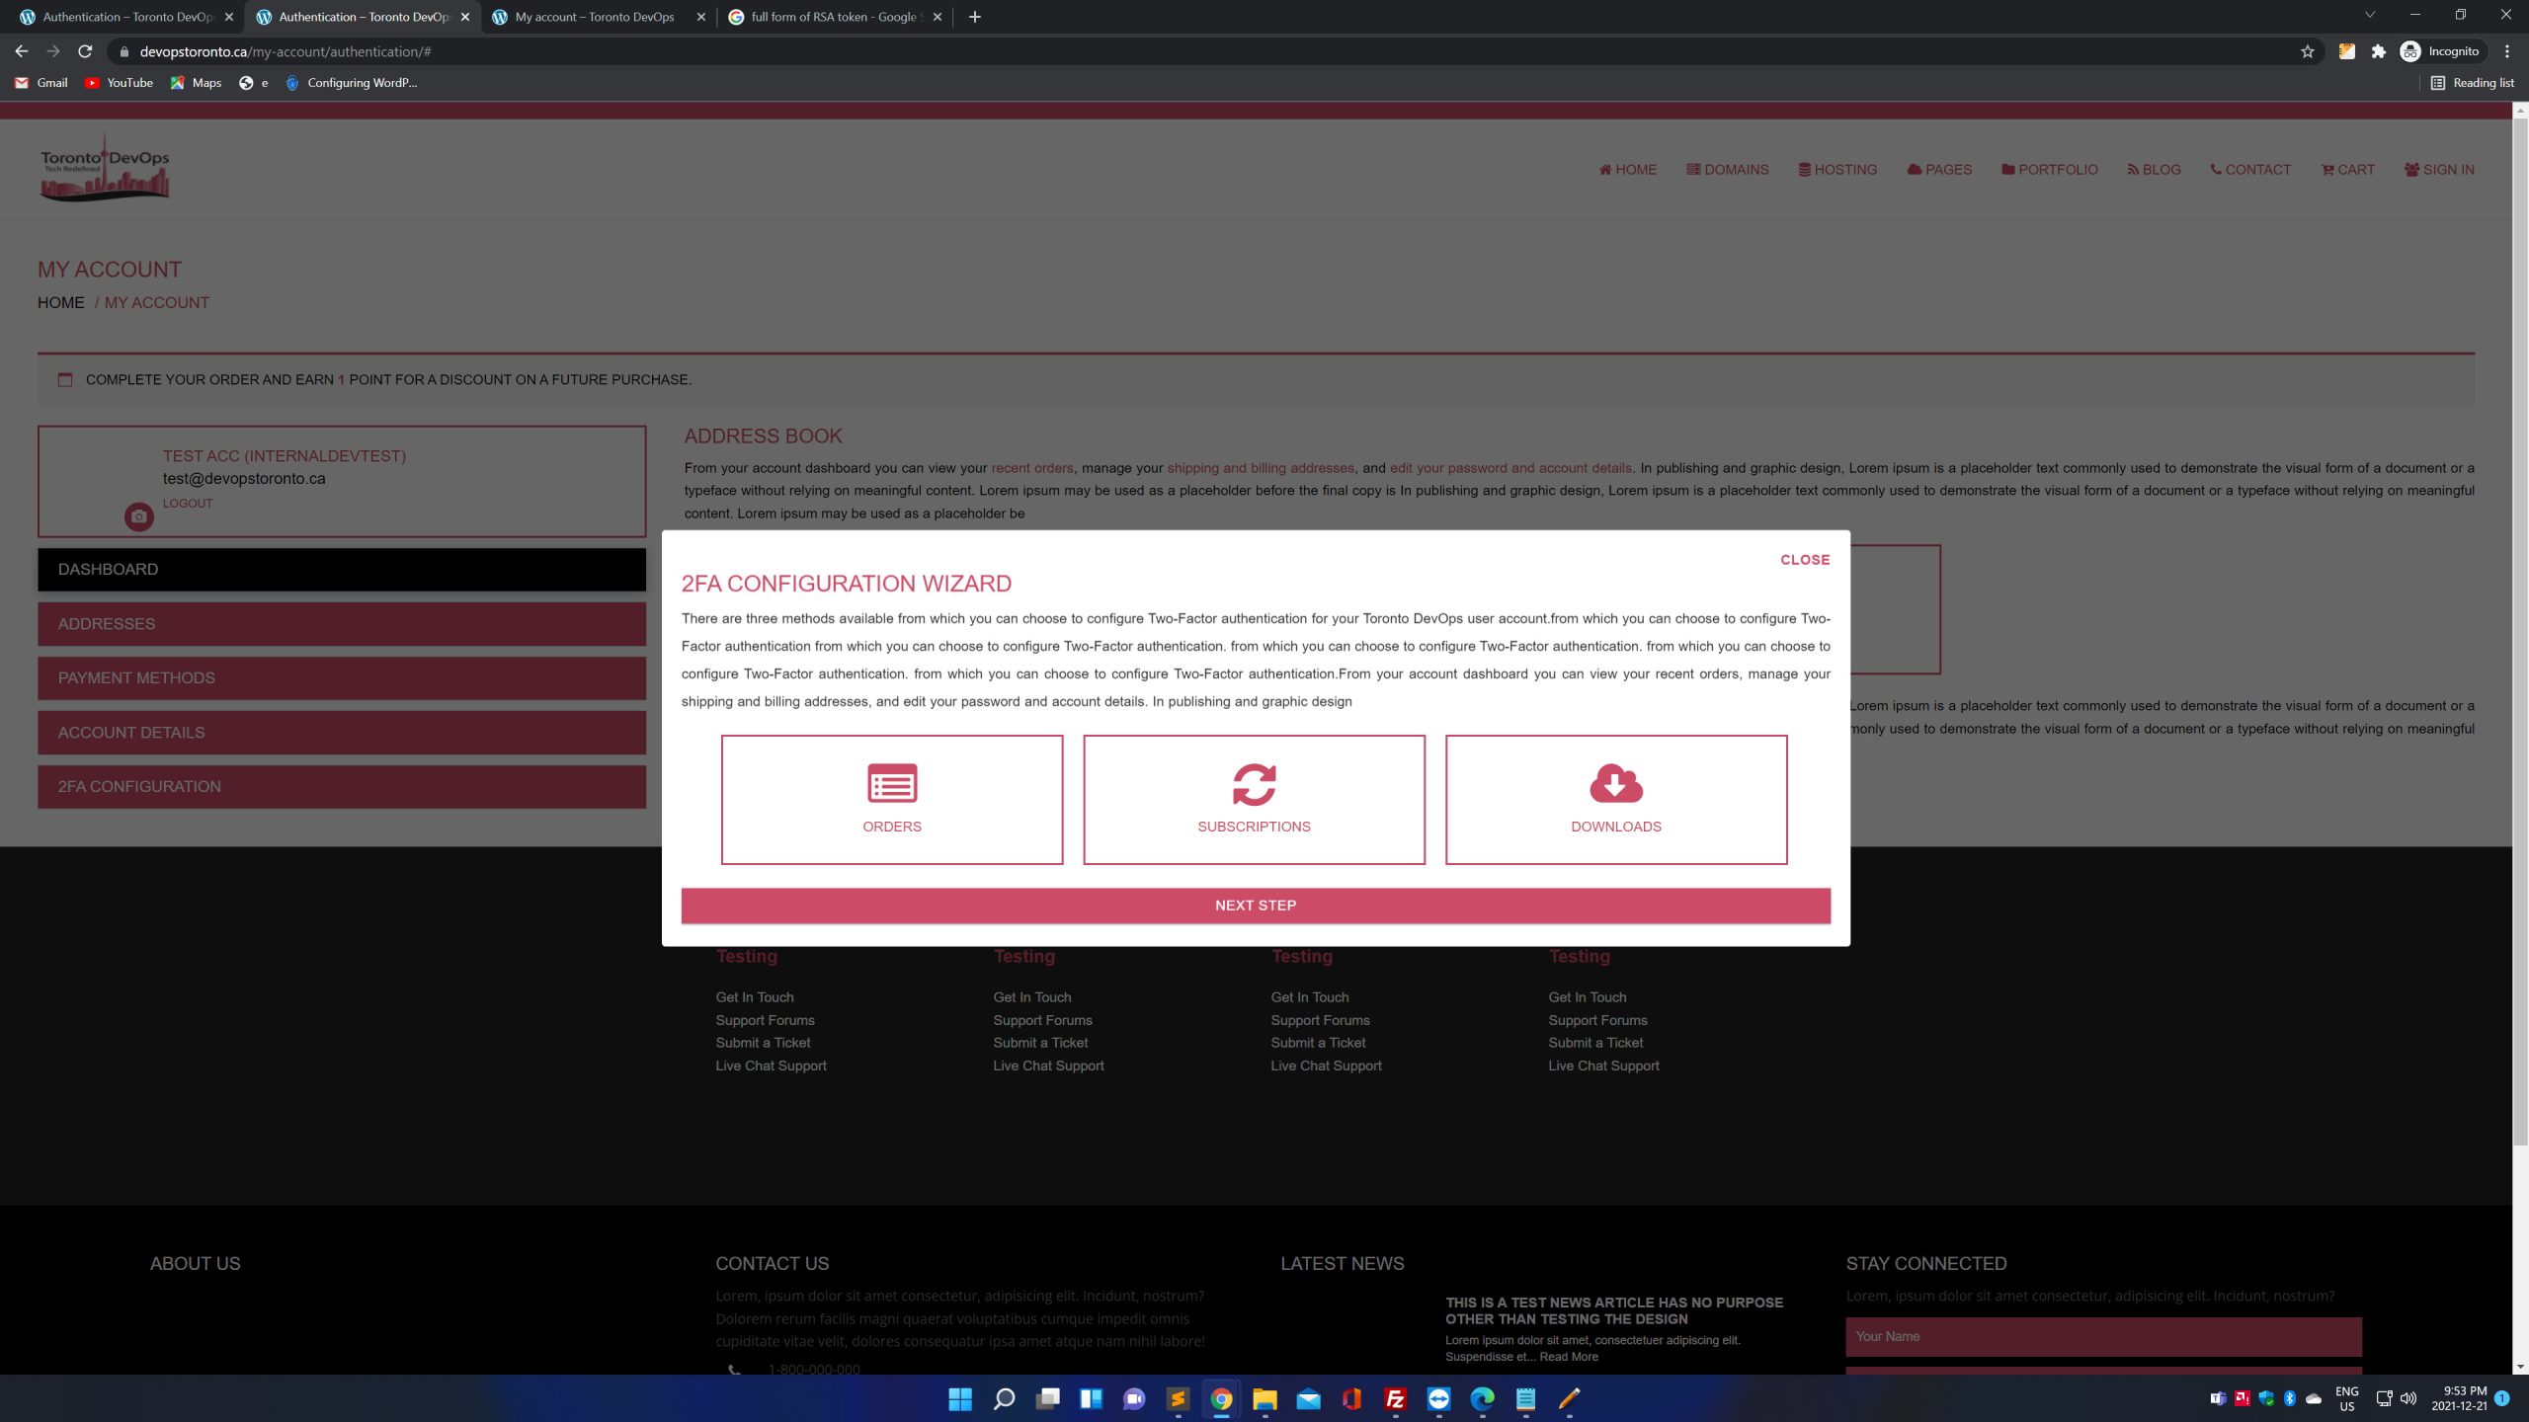
Task: Open the Chrome three-dot menu
Action: [2507, 51]
